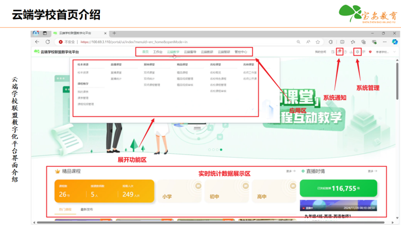Open 名校特色课程 link in dropdown panel
The height and width of the screenshot is (225, 401).
218,79
